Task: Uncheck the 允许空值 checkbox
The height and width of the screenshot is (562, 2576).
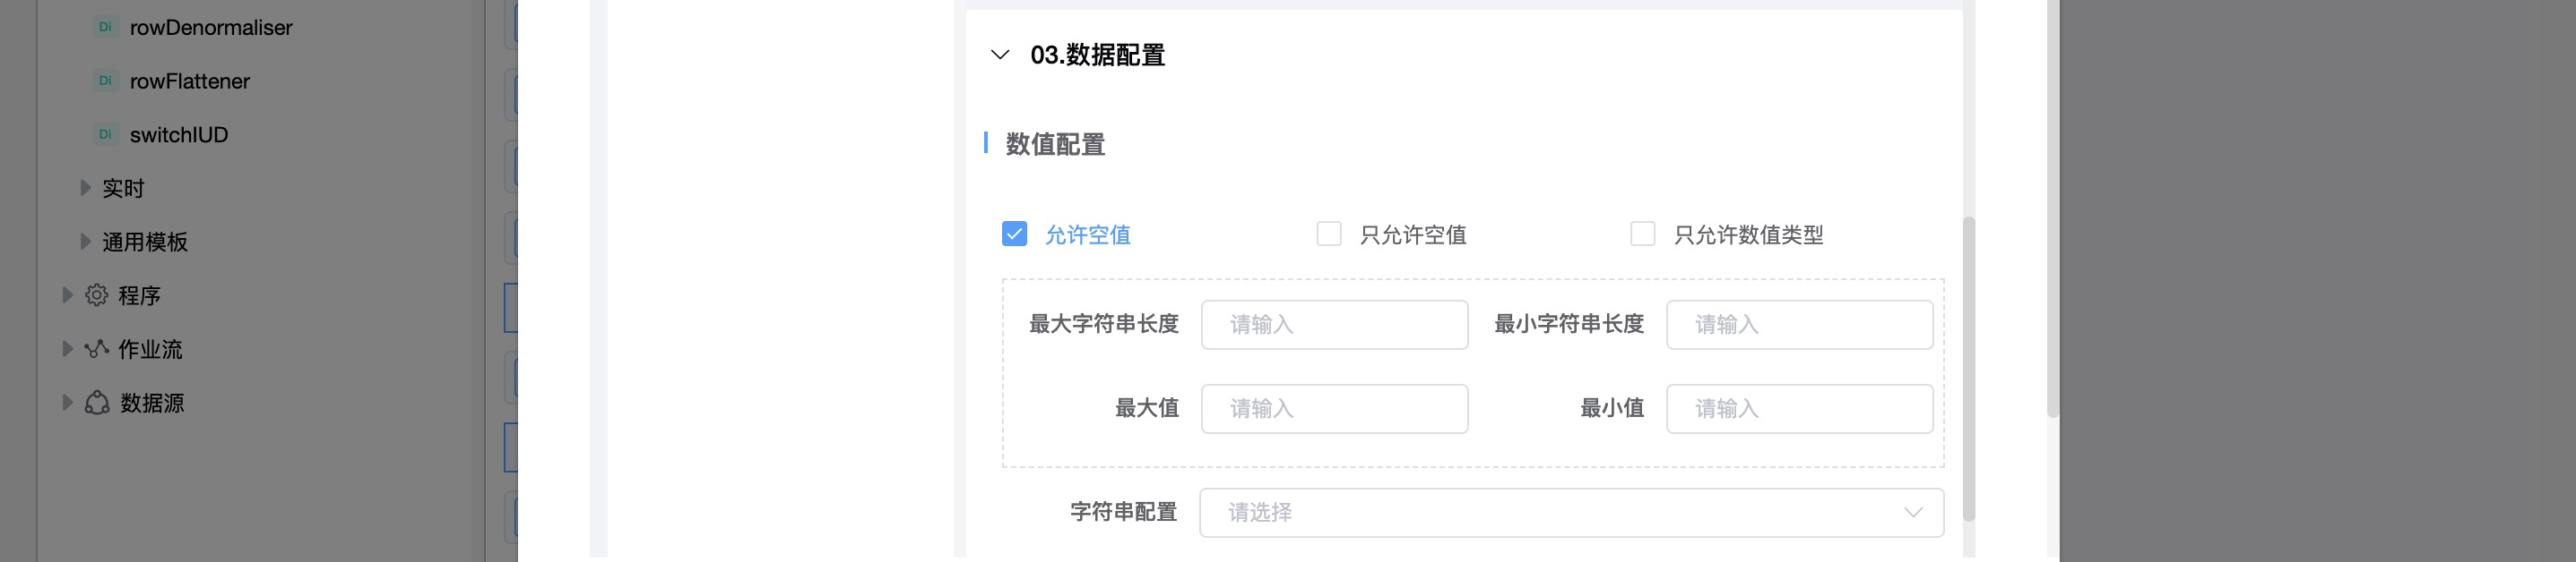Action: coord(1014,234)
